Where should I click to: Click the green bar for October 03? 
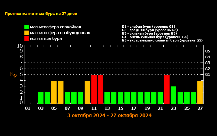click(x=41, y=98)
